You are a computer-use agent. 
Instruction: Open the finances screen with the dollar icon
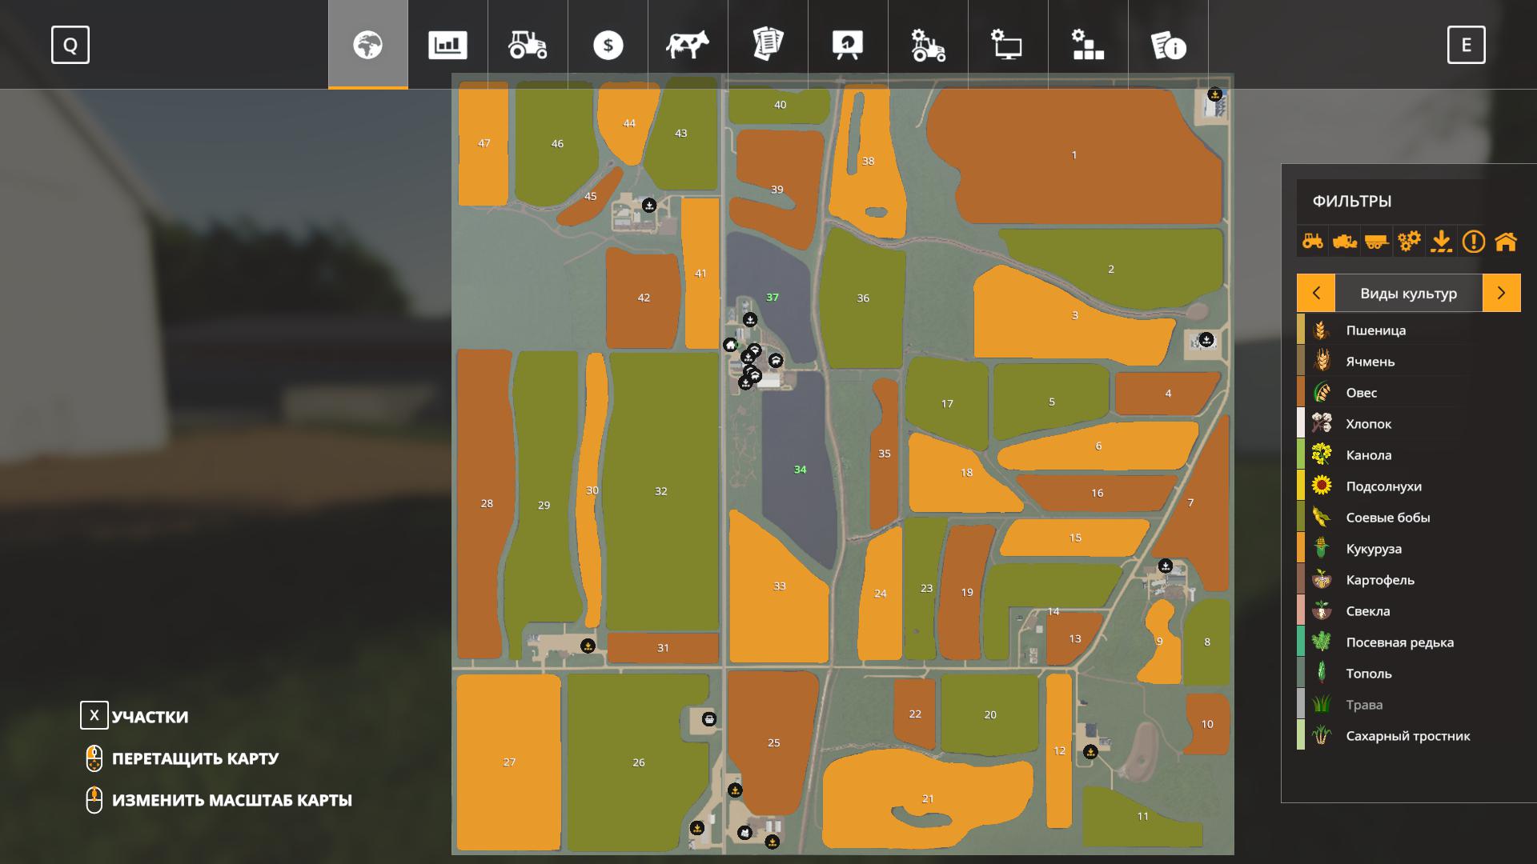[x=608, y=46]
